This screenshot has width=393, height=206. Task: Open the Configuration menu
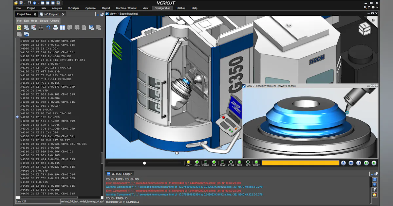tap(162, 8)
